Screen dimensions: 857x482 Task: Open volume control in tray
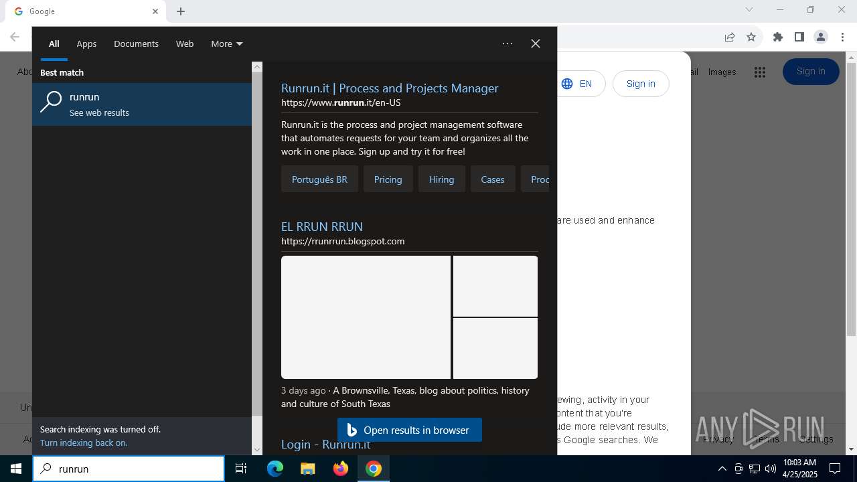pyautogui.click(x=770, y=469)
